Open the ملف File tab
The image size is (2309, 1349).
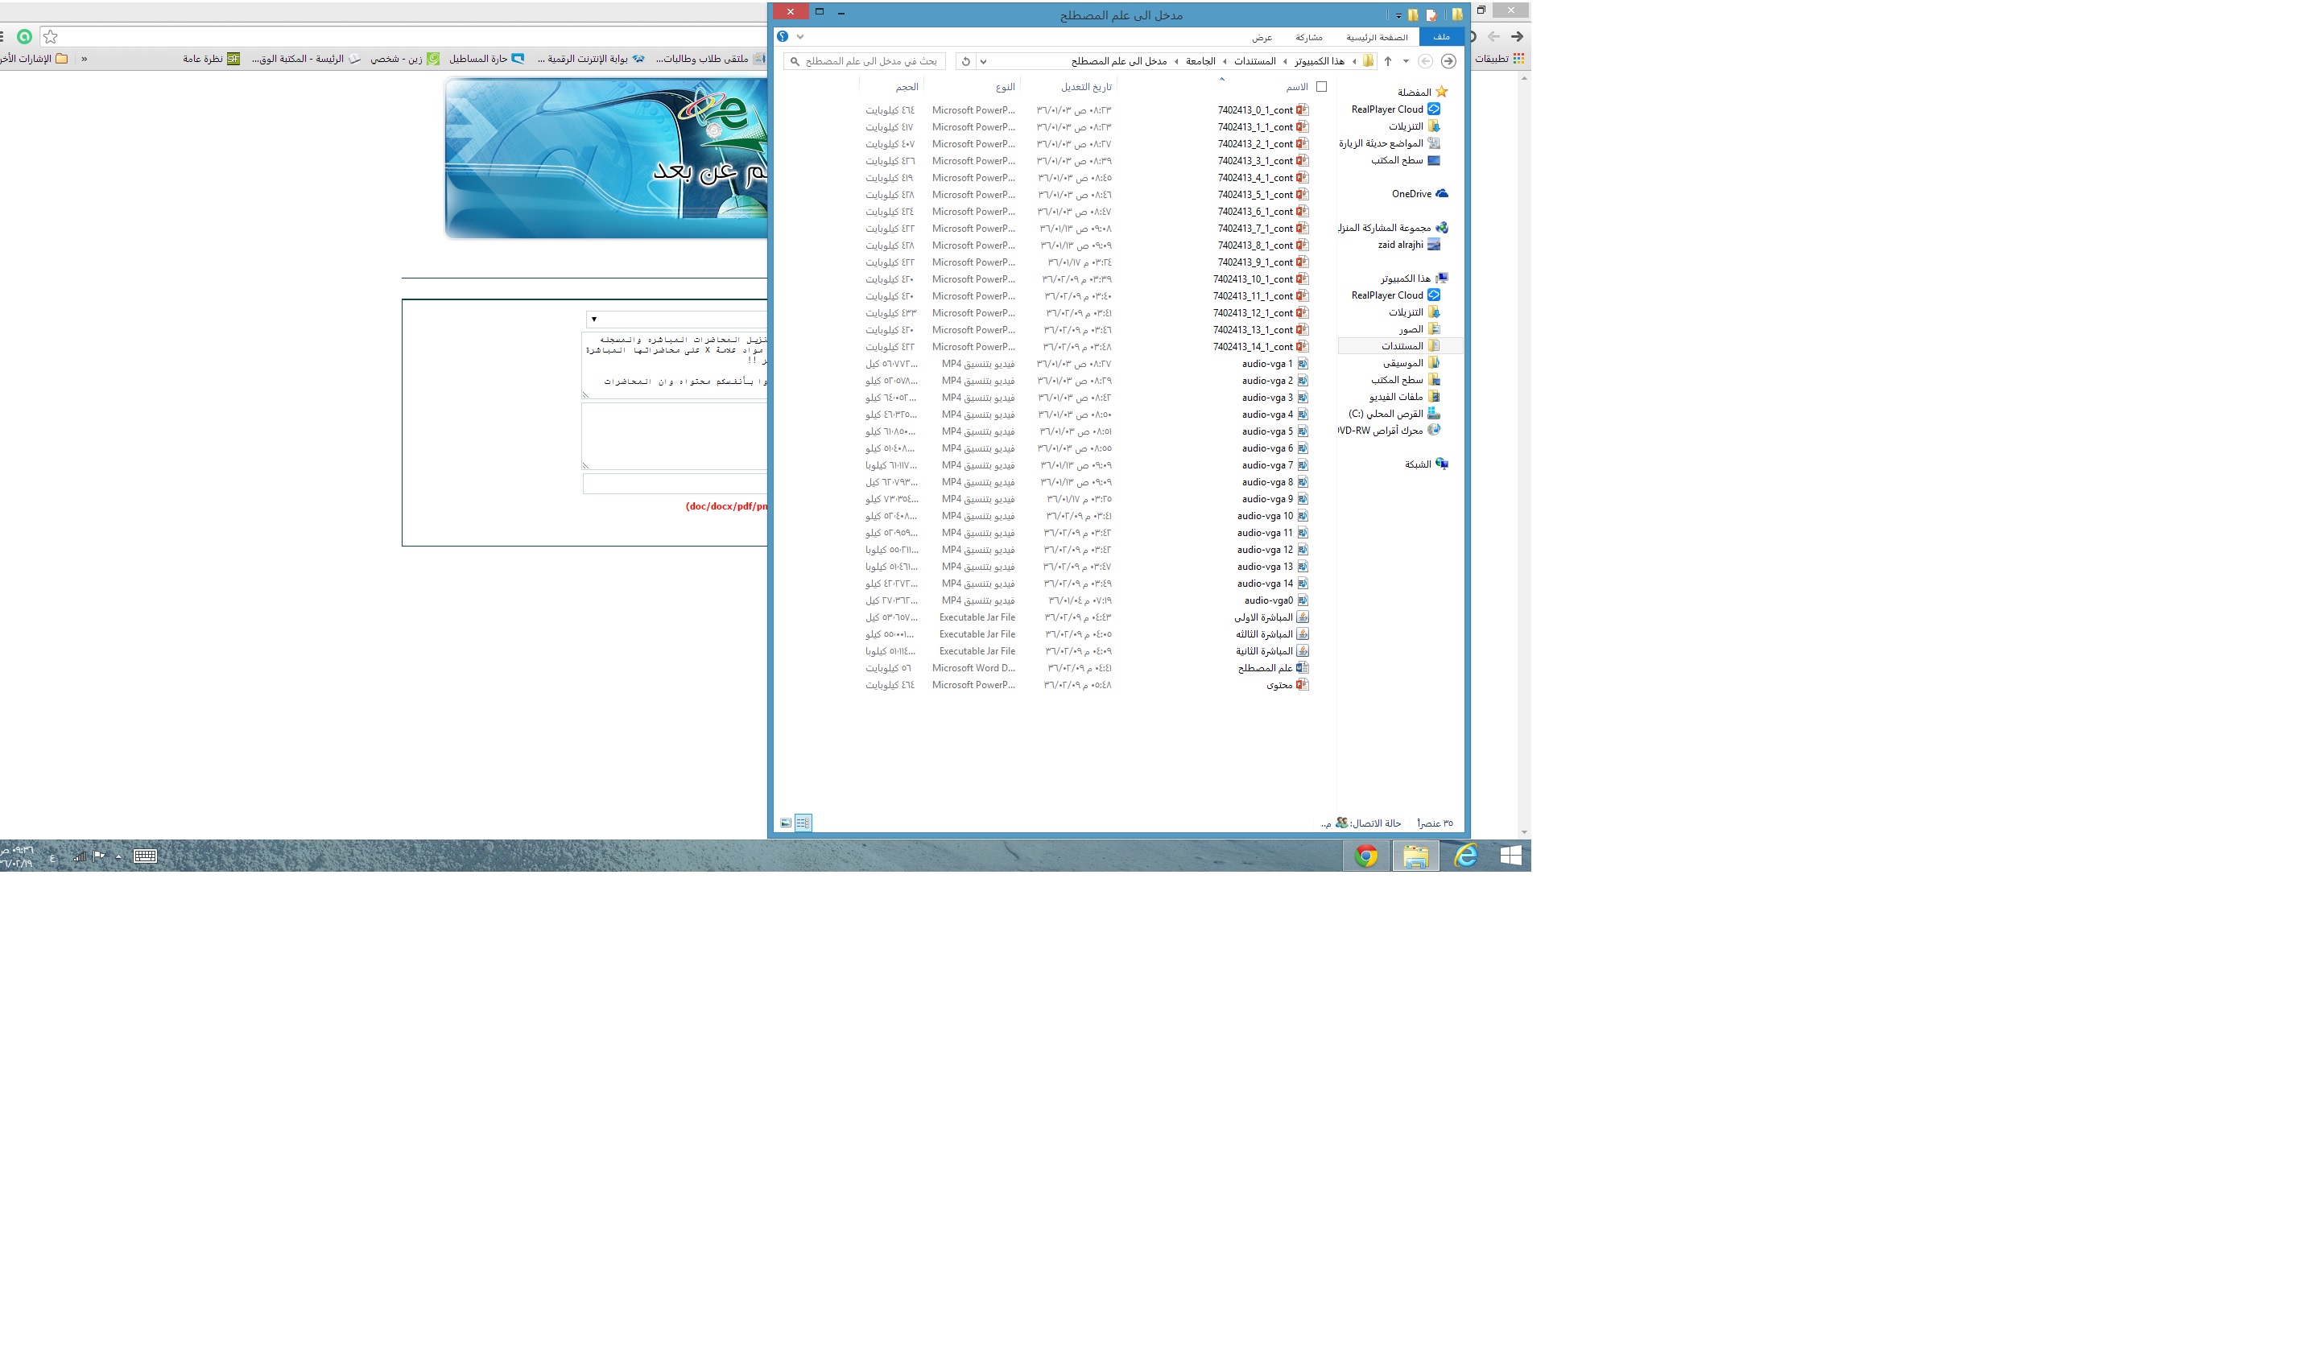[1441, 37]
